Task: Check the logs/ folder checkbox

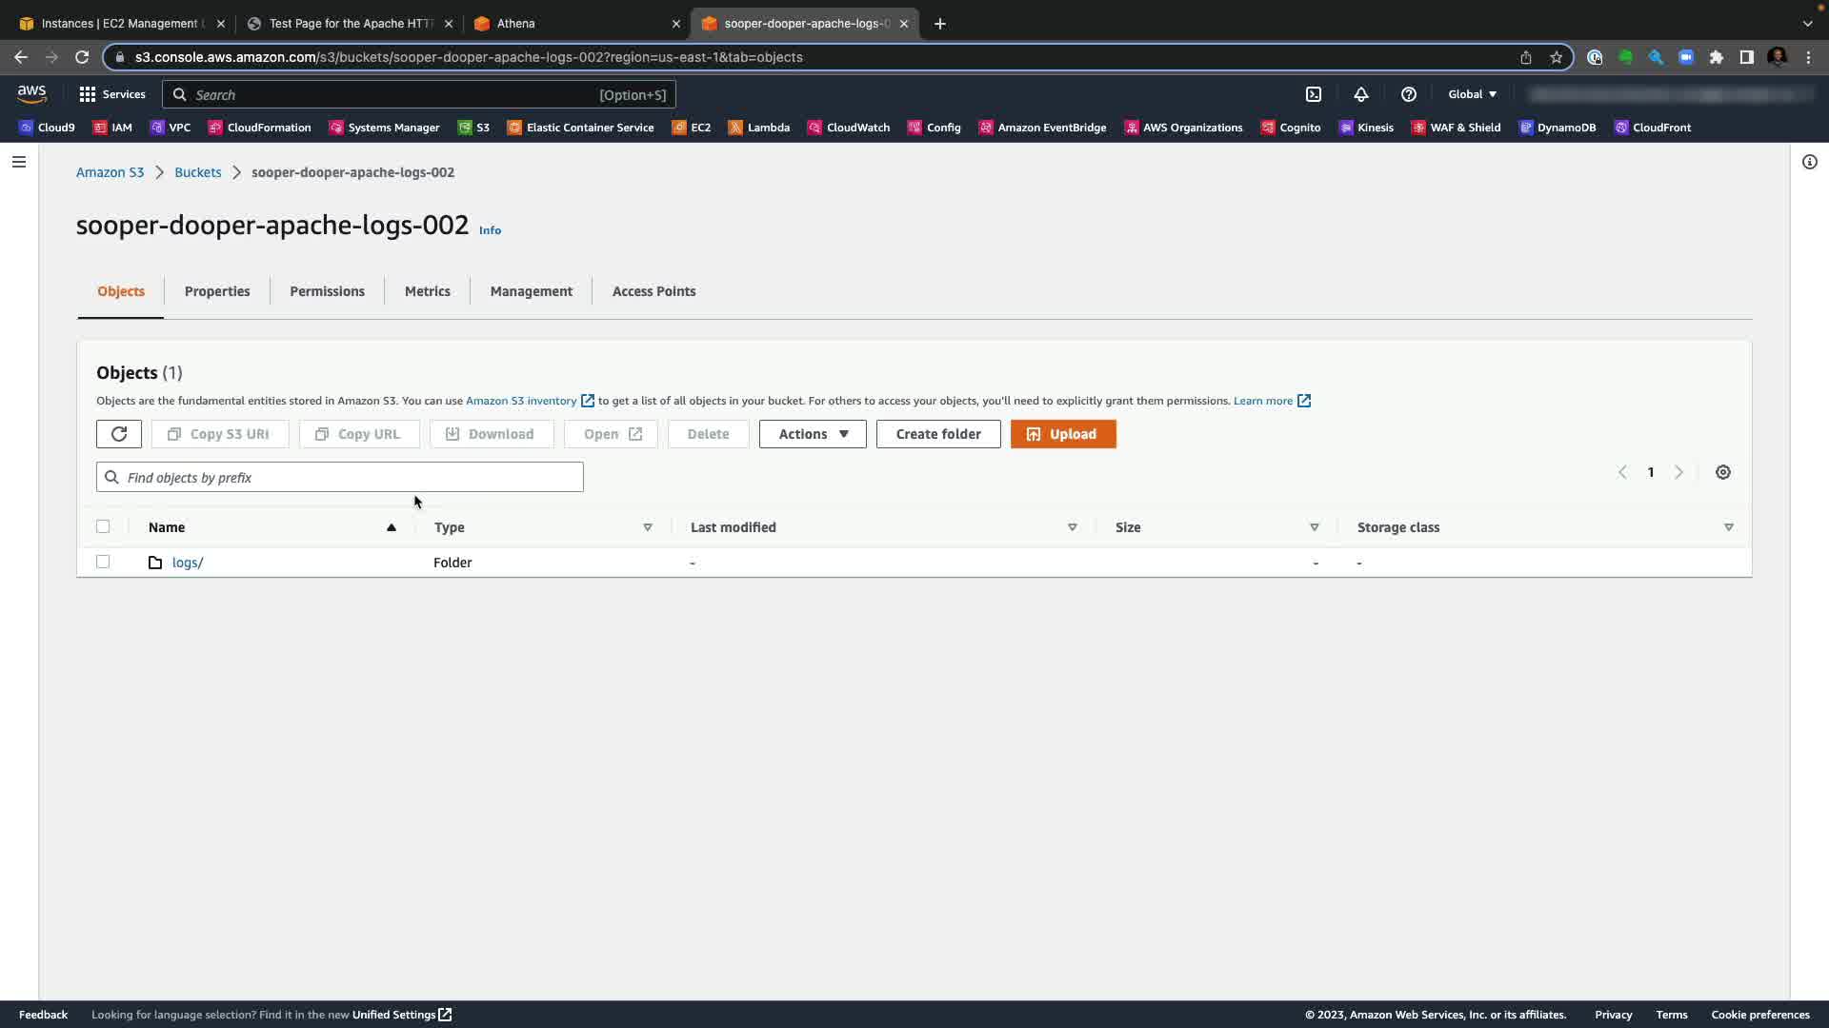Action: click(x=103, y=562)
